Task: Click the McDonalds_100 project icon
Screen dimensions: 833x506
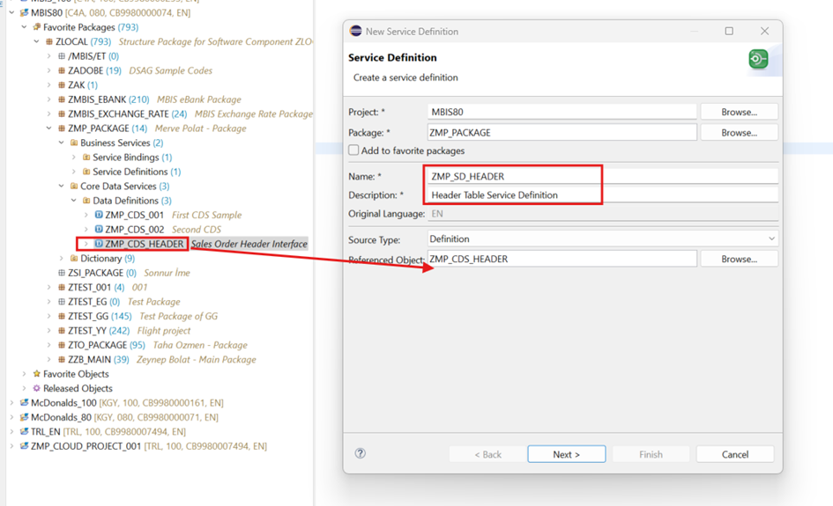Action: [x=24, y=403]
